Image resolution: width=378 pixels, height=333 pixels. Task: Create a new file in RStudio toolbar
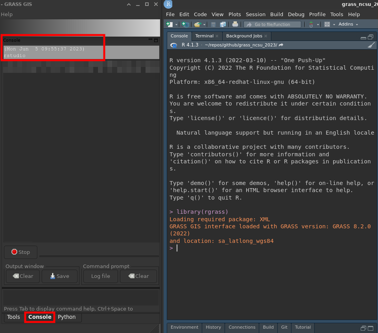tap(170, 24)
